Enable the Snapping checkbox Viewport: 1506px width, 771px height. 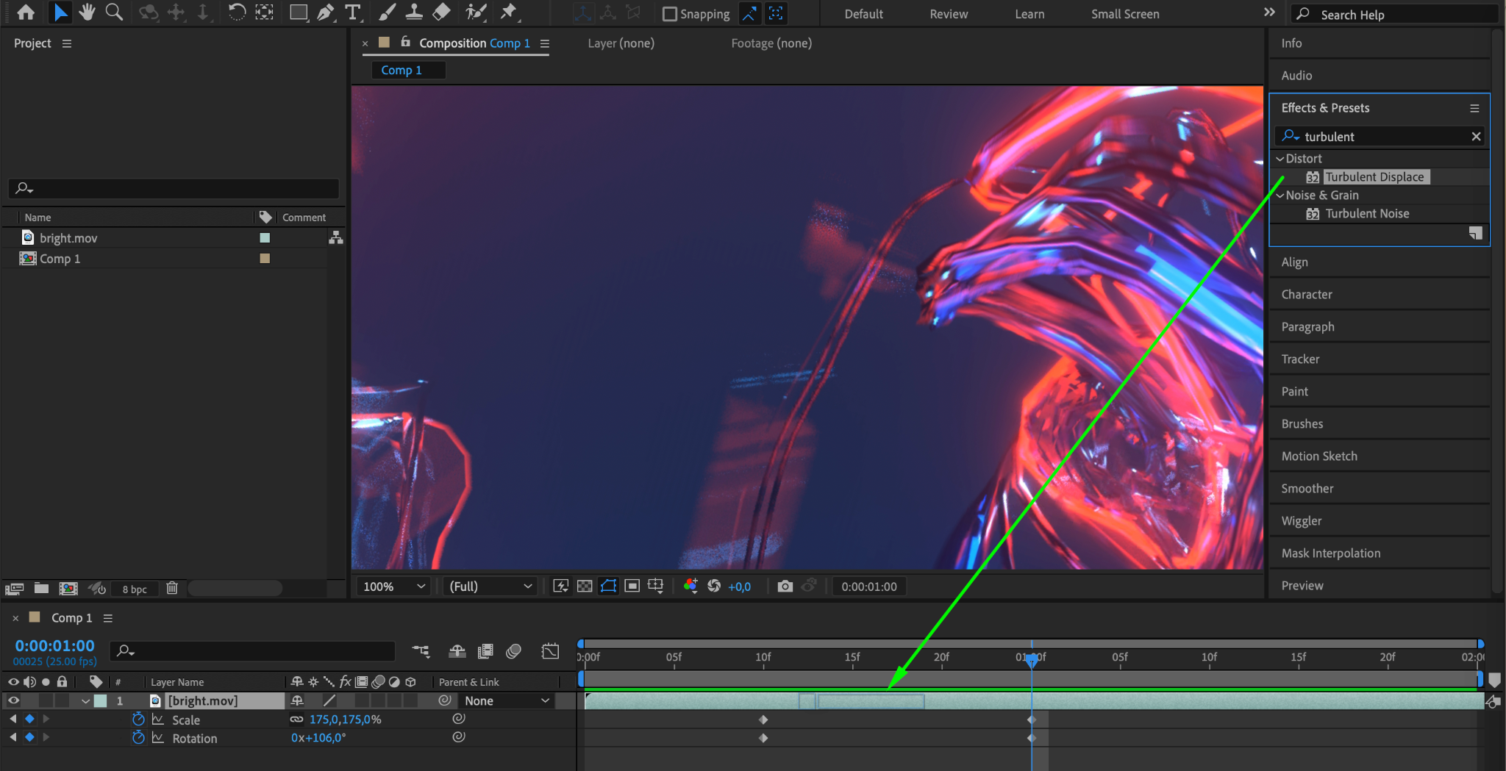669,14
